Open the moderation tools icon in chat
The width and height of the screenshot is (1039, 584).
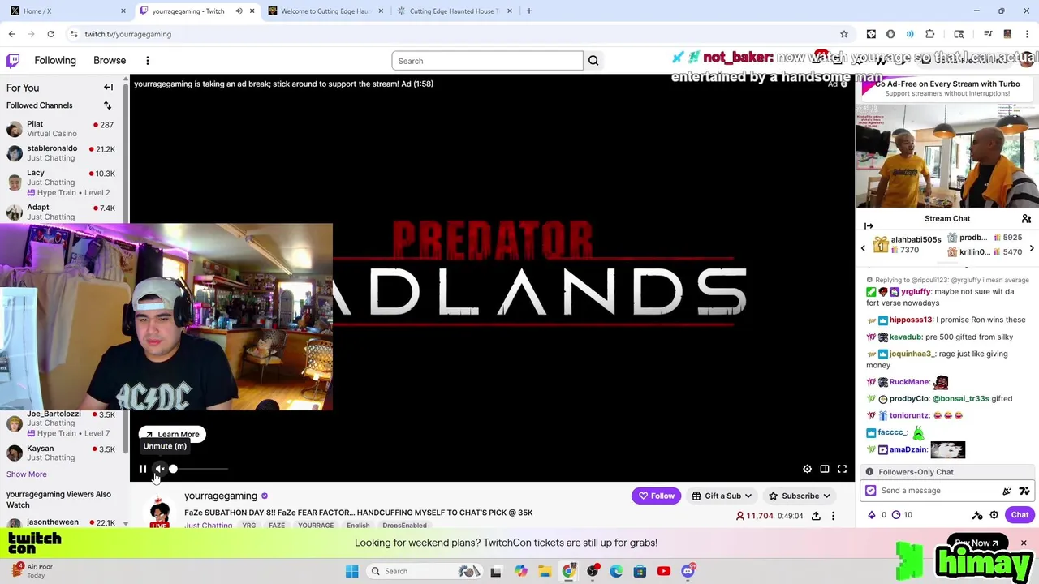click(977, 515)
